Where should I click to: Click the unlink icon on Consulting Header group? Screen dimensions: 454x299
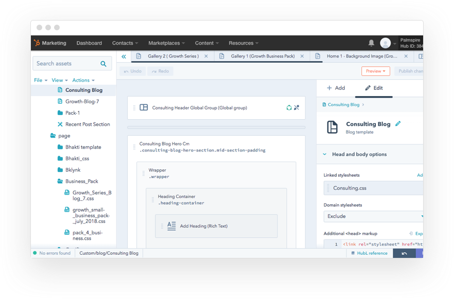[296, 108]
